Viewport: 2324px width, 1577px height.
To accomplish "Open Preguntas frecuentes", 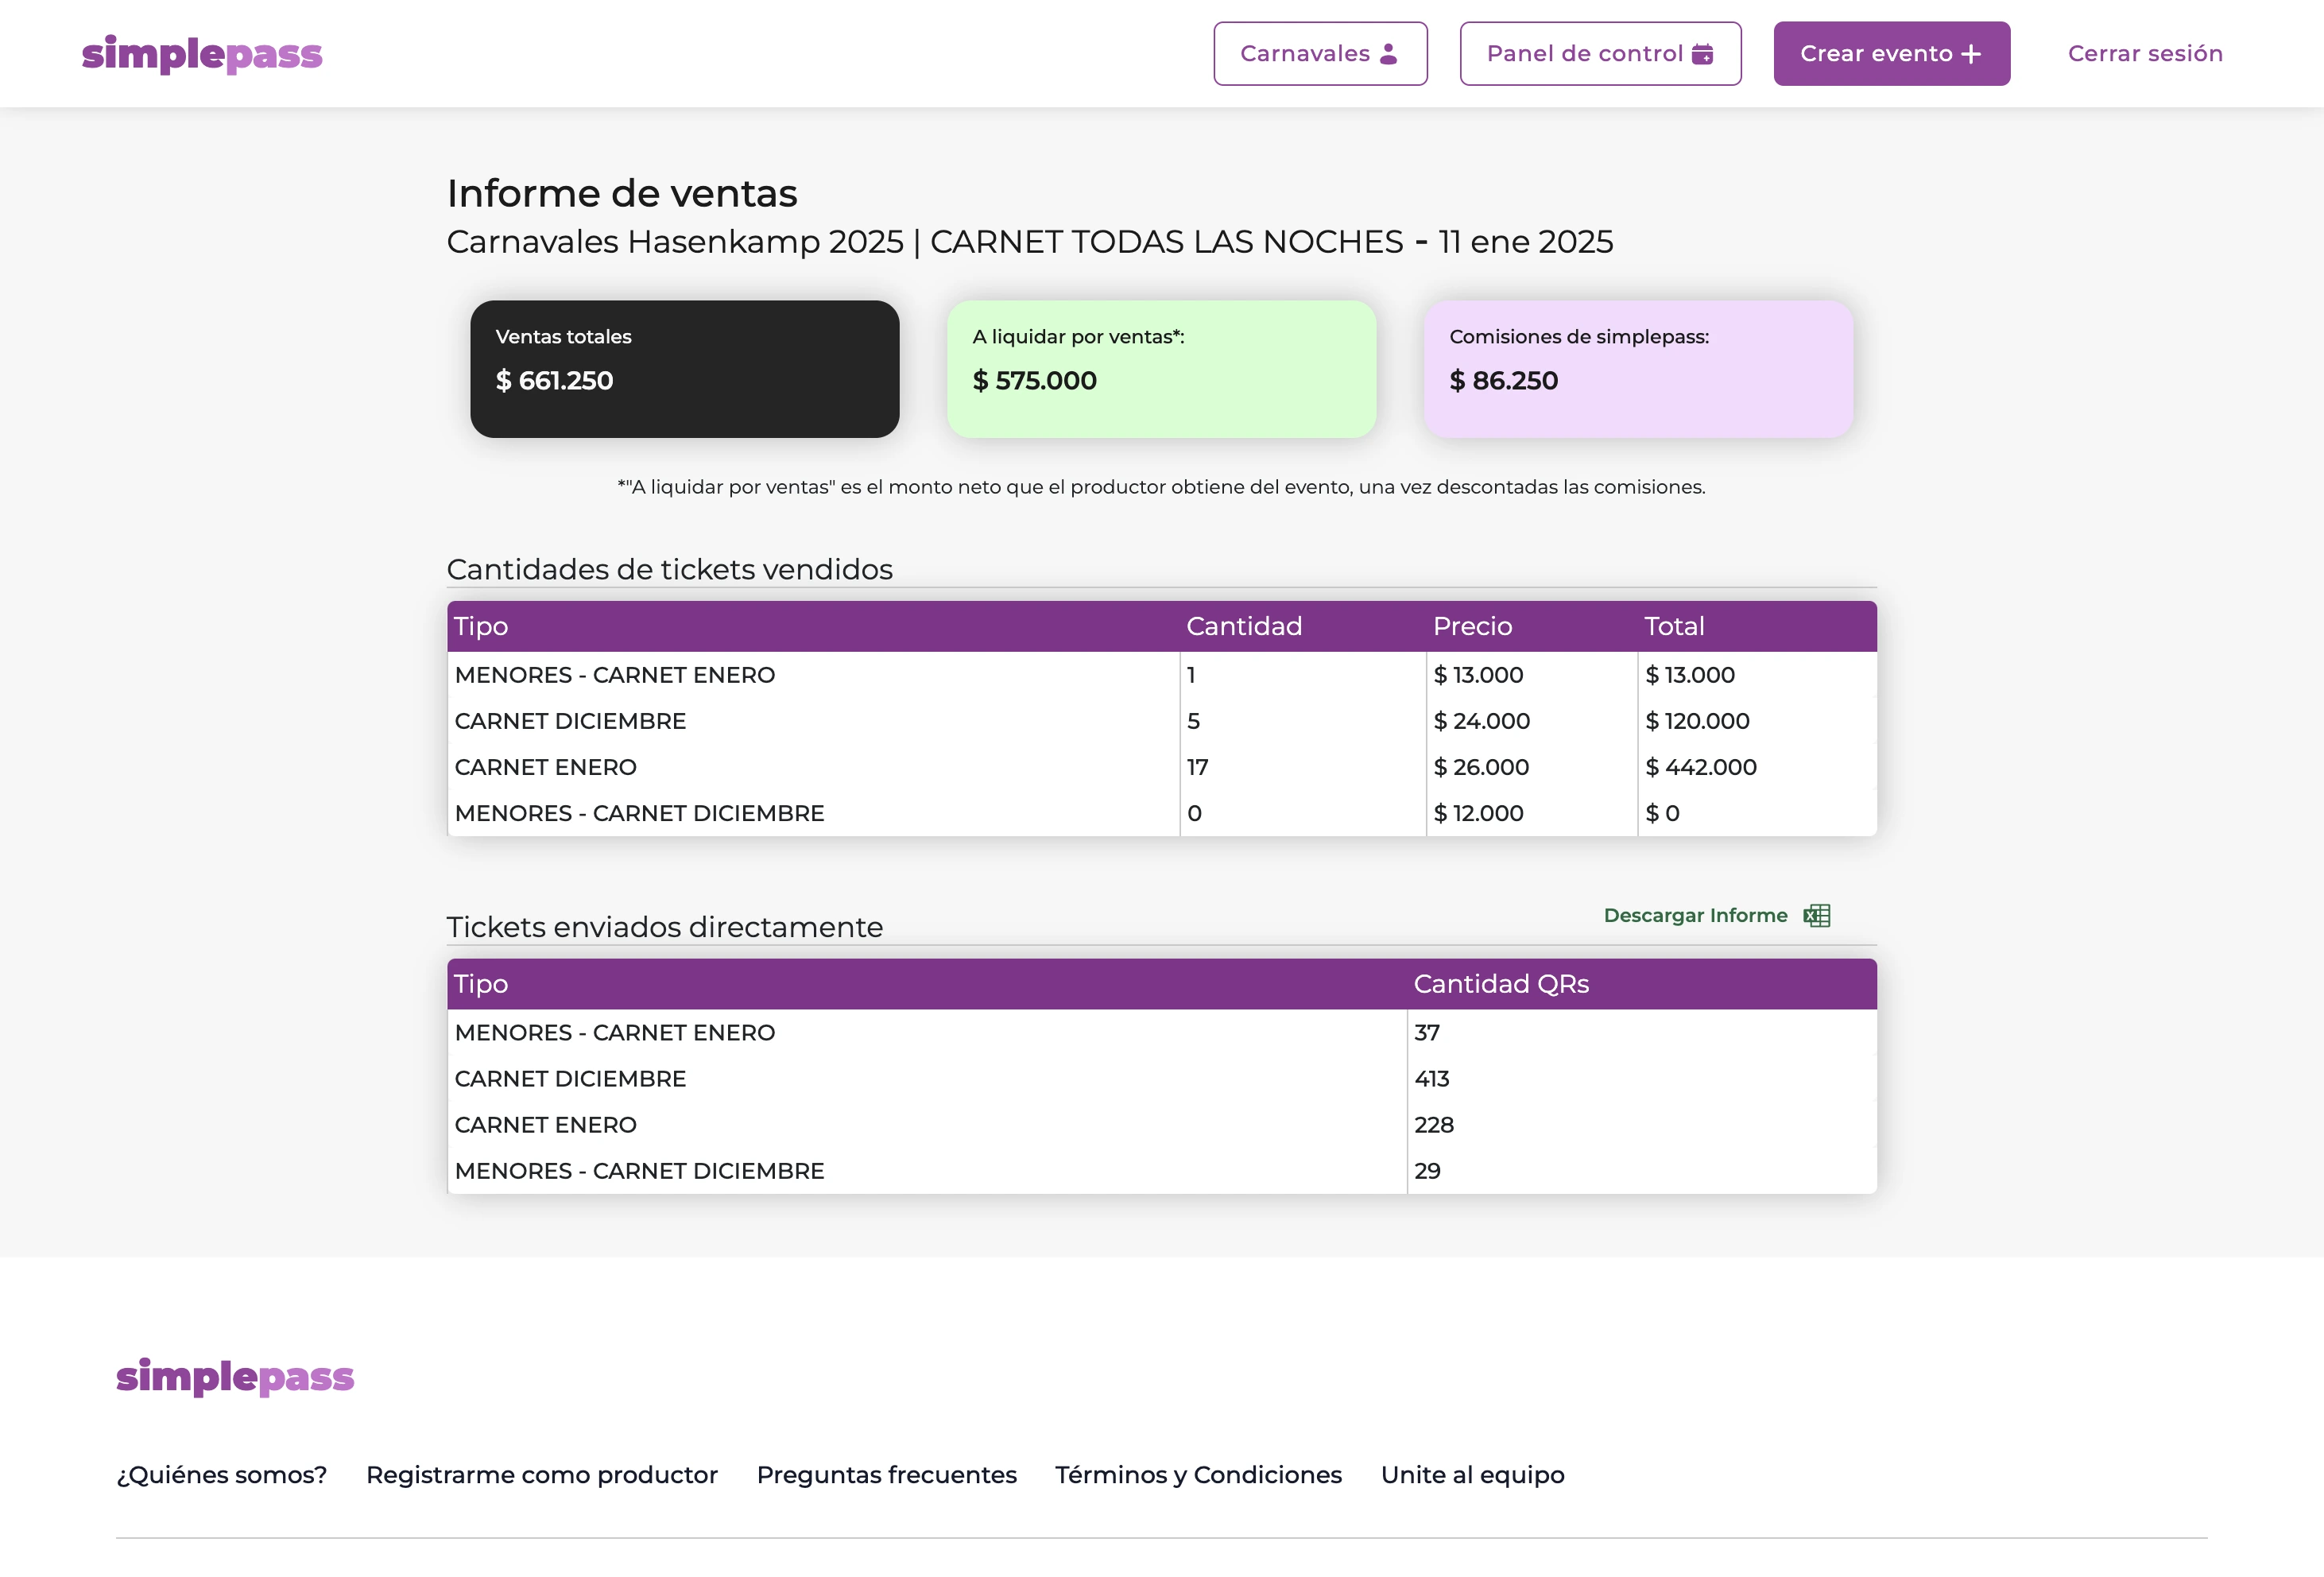I will [887, 1475].
